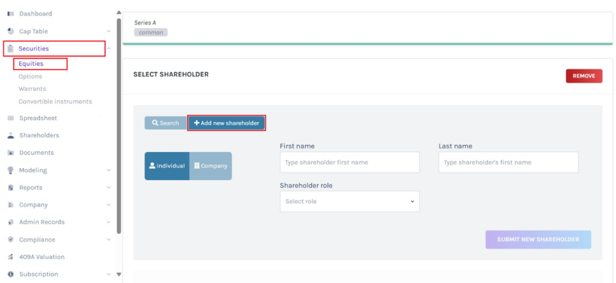Click the 409A Valuation icon
This screenshot has height=283, width=616.
pyautogui.click(x=10, y=257)
